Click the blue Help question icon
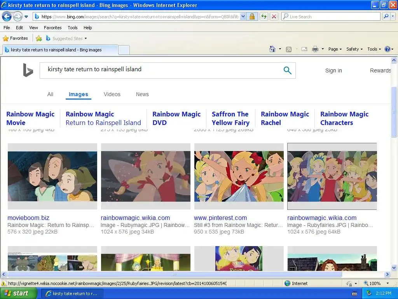Screen dimensions: 398x299 coord(389,49)
